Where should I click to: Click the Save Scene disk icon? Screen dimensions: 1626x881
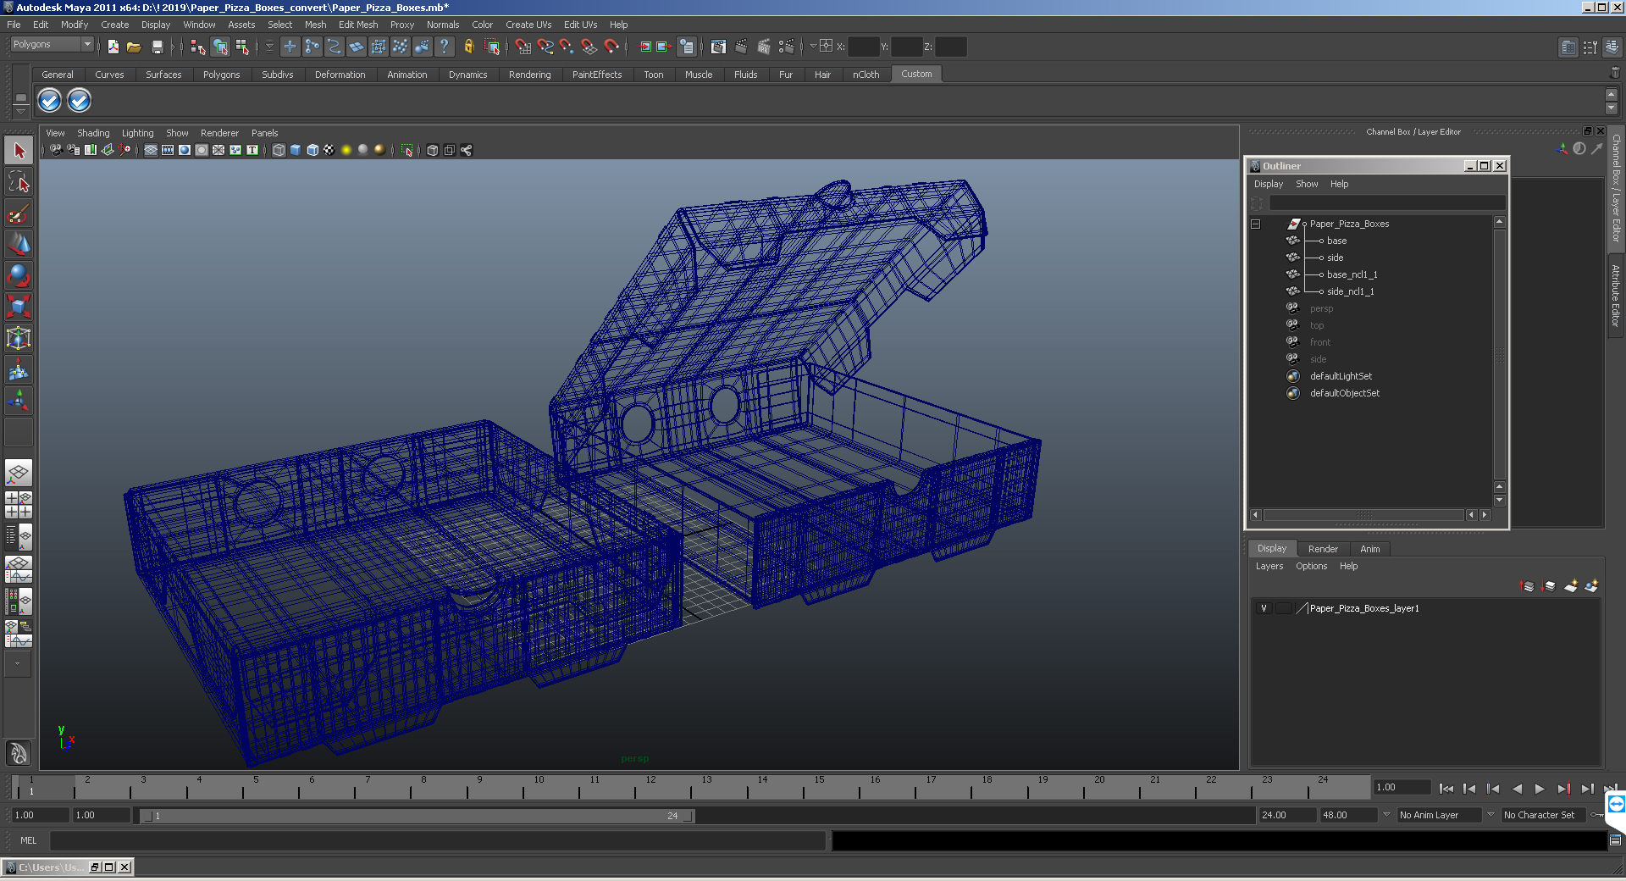157,47
